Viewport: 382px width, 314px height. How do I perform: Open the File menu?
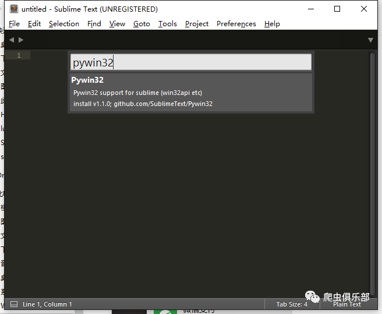tap(14, 24)
